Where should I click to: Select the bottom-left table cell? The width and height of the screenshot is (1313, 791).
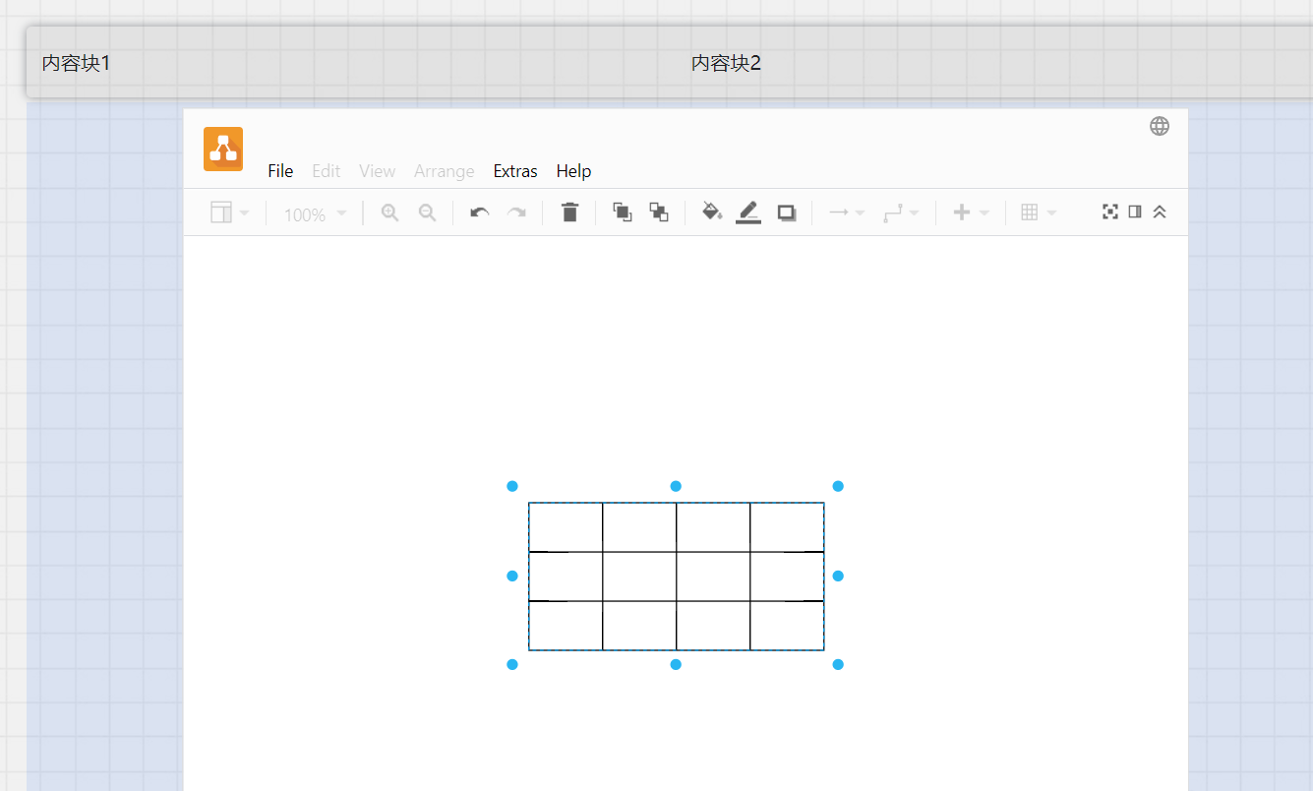[x=566, y=626]
